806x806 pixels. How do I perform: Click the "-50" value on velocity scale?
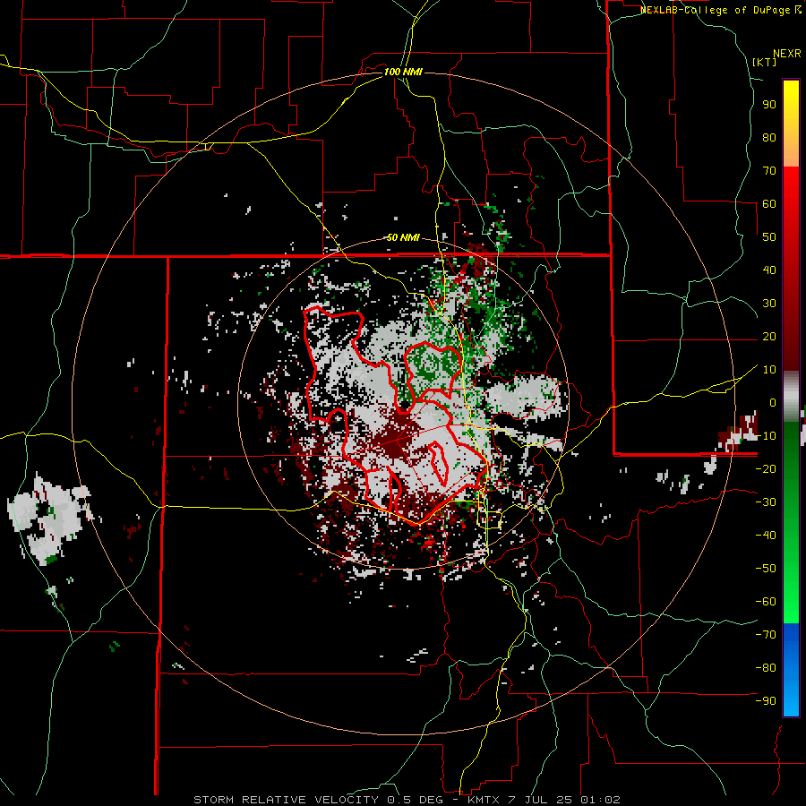pos(766,569)
